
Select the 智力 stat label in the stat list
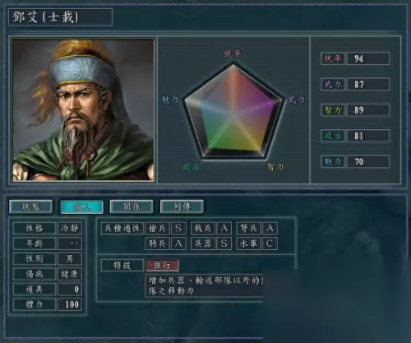point(333,110)
